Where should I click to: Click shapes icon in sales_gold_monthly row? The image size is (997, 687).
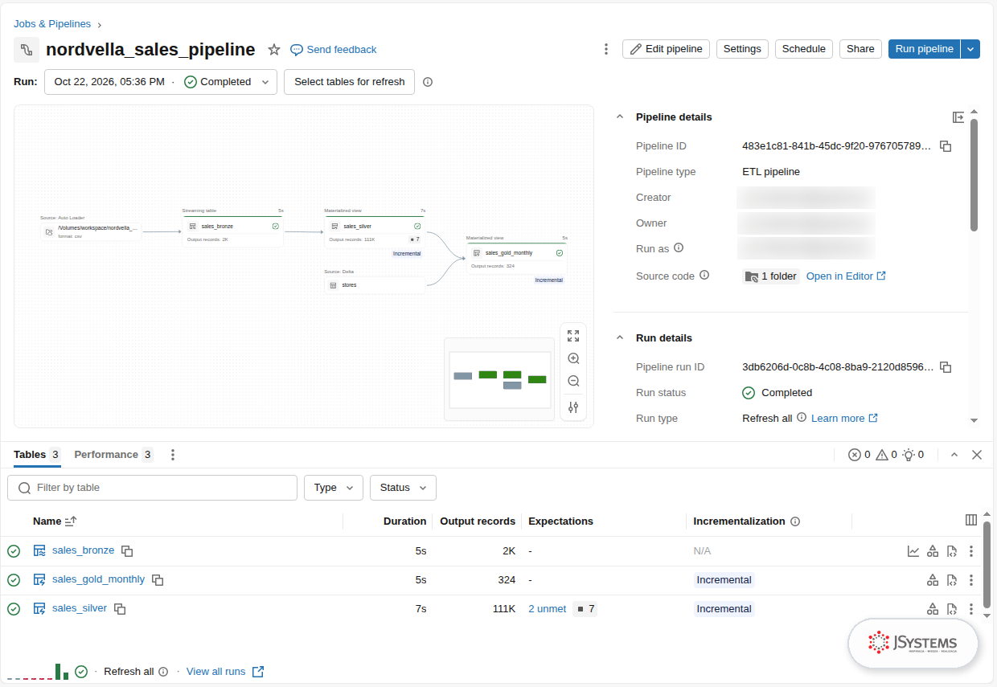click(x=933, y=580)
